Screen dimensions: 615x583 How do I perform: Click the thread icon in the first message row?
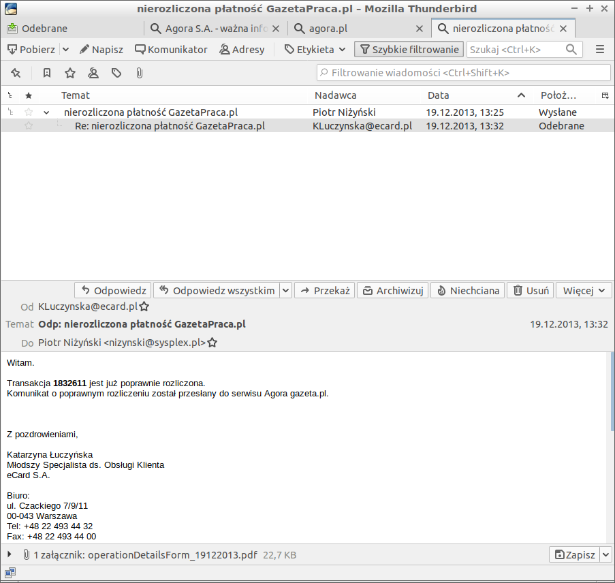(10, 112)
